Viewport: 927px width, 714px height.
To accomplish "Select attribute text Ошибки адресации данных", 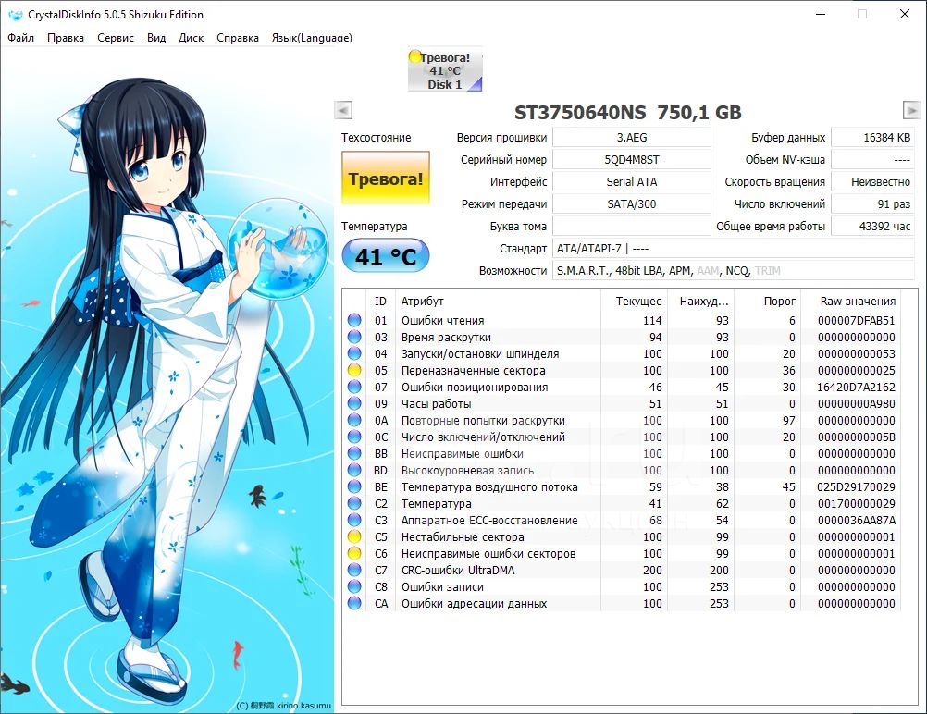I will tap(474, 603).
